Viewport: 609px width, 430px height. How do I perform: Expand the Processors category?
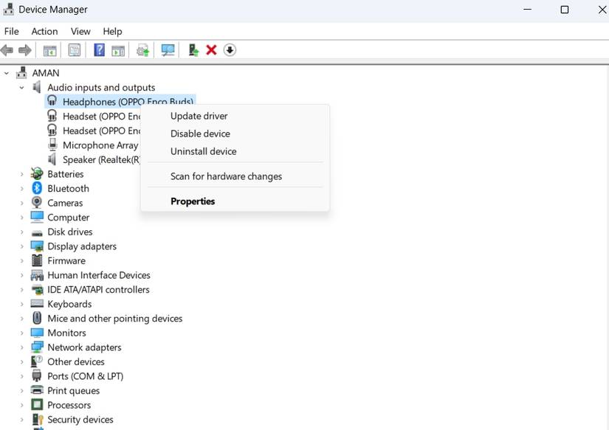click(22, 405)
